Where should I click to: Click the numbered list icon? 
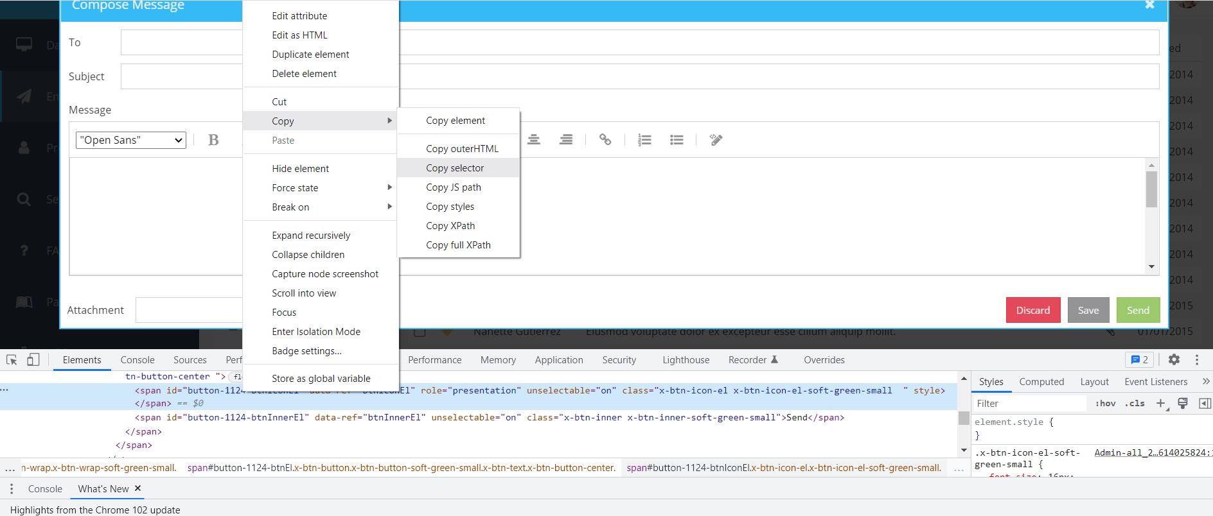tap(644, 139)
